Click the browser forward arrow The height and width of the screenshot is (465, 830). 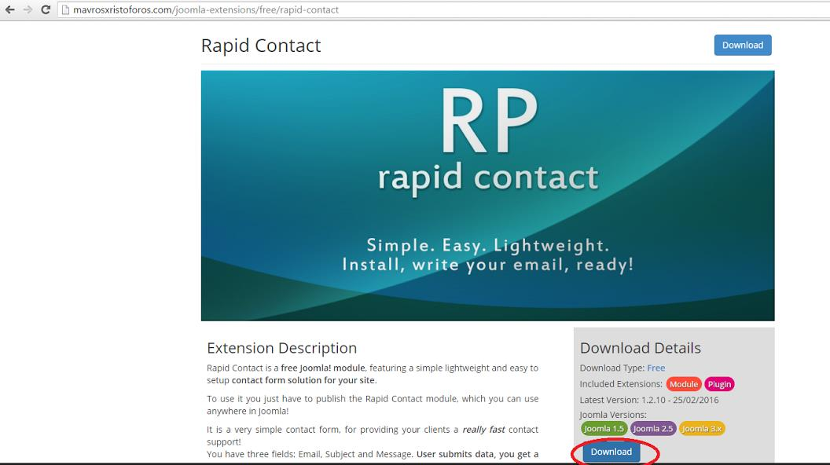[x=28, y=9]
